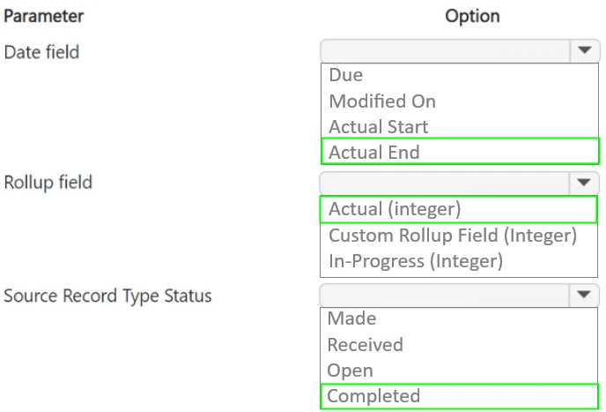This screenshot has width=606, height=412.
Task: Click the Rollup field label
Action: pos(48,183)
